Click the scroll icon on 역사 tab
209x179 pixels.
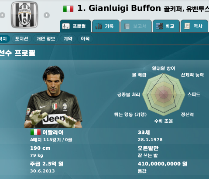[x=187, y=26]
